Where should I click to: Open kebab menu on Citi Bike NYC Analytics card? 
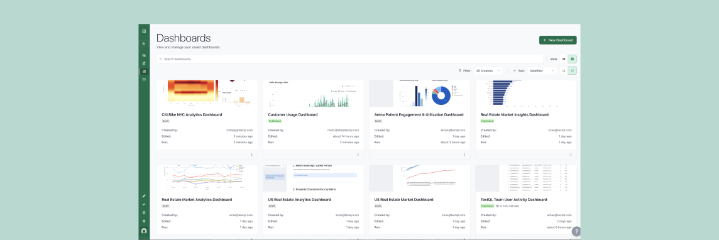coord(252,155)
